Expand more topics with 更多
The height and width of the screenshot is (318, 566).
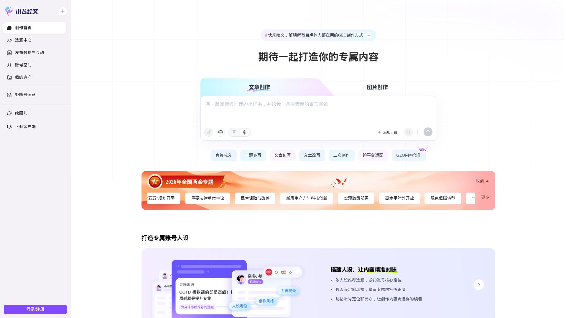coord(485,198)
